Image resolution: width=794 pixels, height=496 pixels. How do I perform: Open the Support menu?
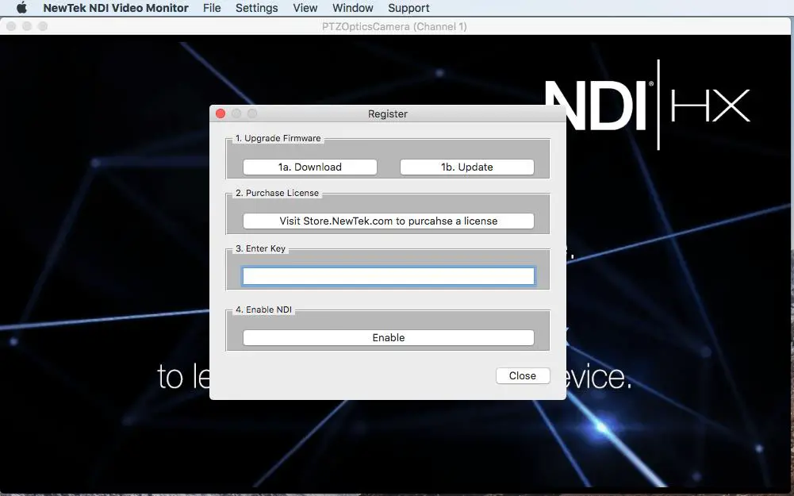click(x=409, y=8)
